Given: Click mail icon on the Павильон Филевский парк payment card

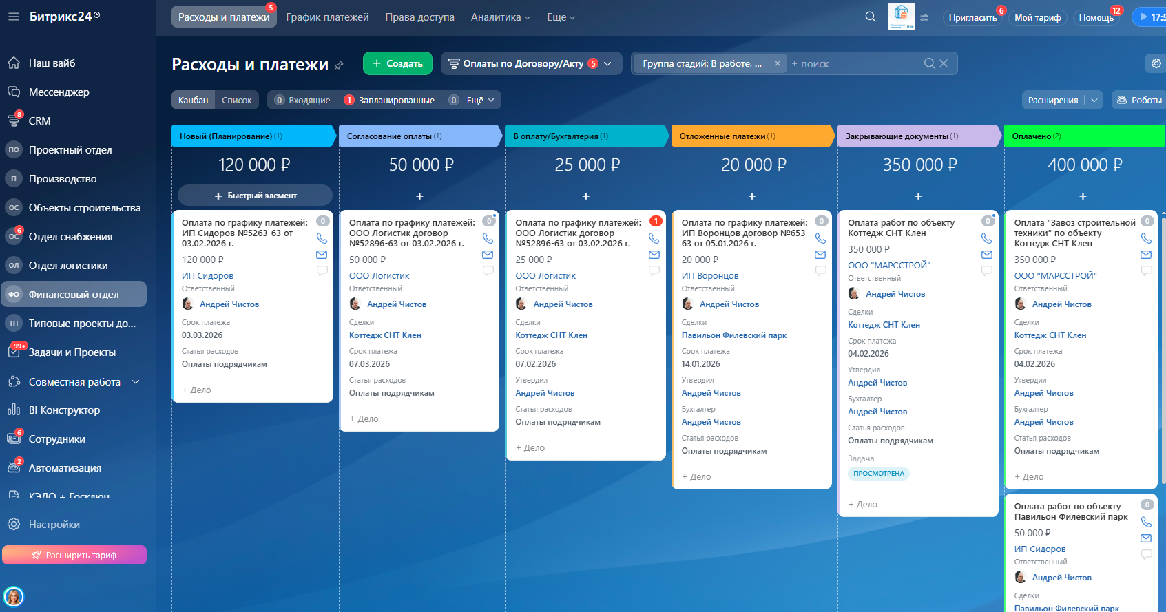Looking at the screenshot, I should coord(1146,538).
